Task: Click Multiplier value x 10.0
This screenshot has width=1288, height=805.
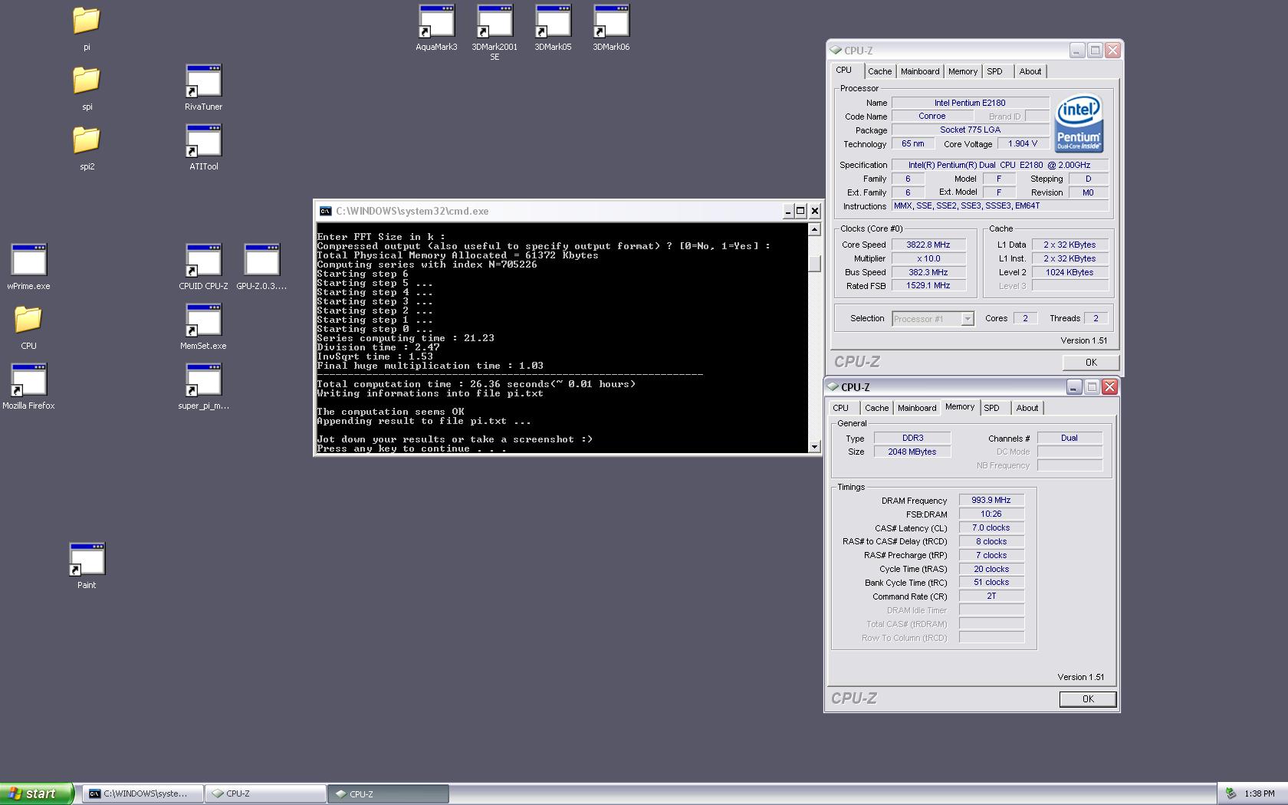Action: [x=928, y=258]
